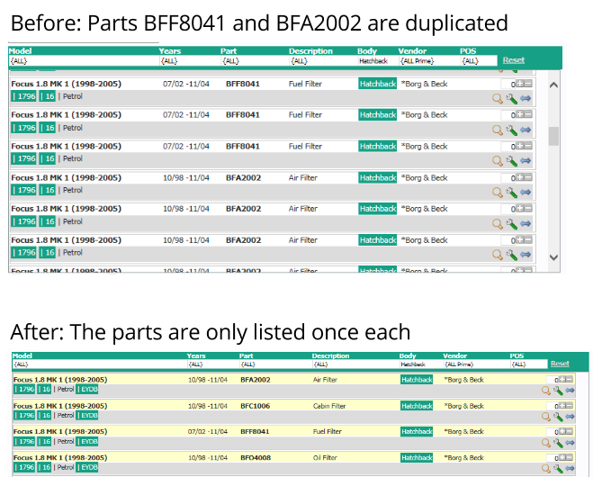The height and width of the screenshot is (477, 593).
Task: Click the Reset link in lower table
Action: pyautogui.click(x=560, y=364)
